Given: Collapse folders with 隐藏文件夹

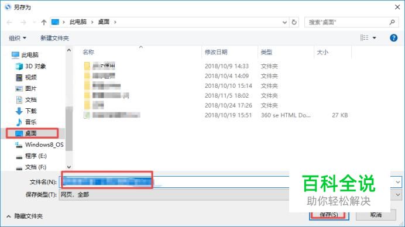Looking at the screenshot, I should 25,216.
